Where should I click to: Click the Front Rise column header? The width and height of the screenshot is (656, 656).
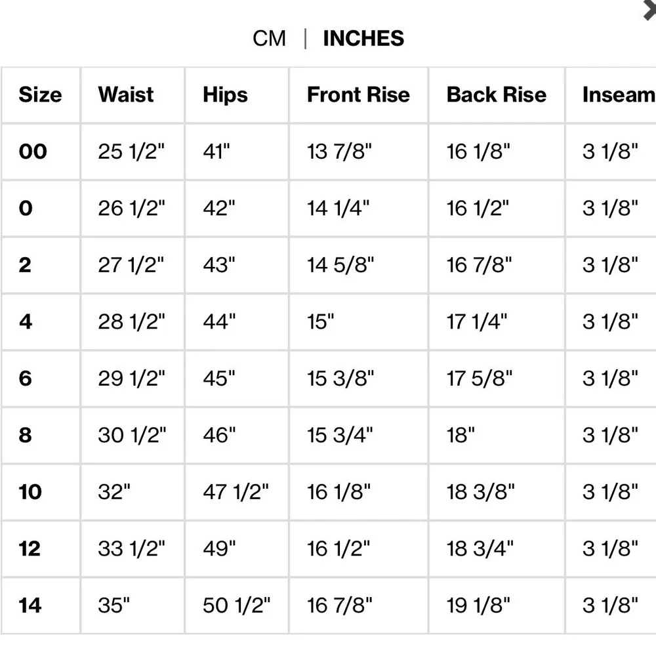click(x=359, y=94)
